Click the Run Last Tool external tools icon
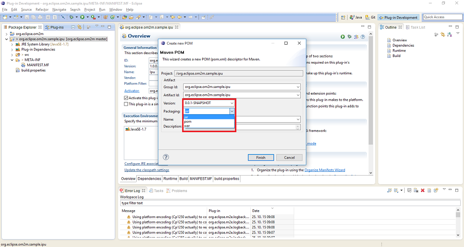Screen dimensions: 464x247 click(x=93, y=17)
